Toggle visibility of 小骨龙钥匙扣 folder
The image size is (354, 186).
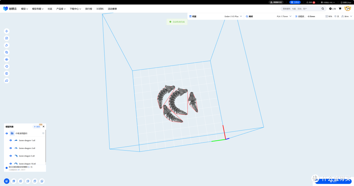point(7,133)
